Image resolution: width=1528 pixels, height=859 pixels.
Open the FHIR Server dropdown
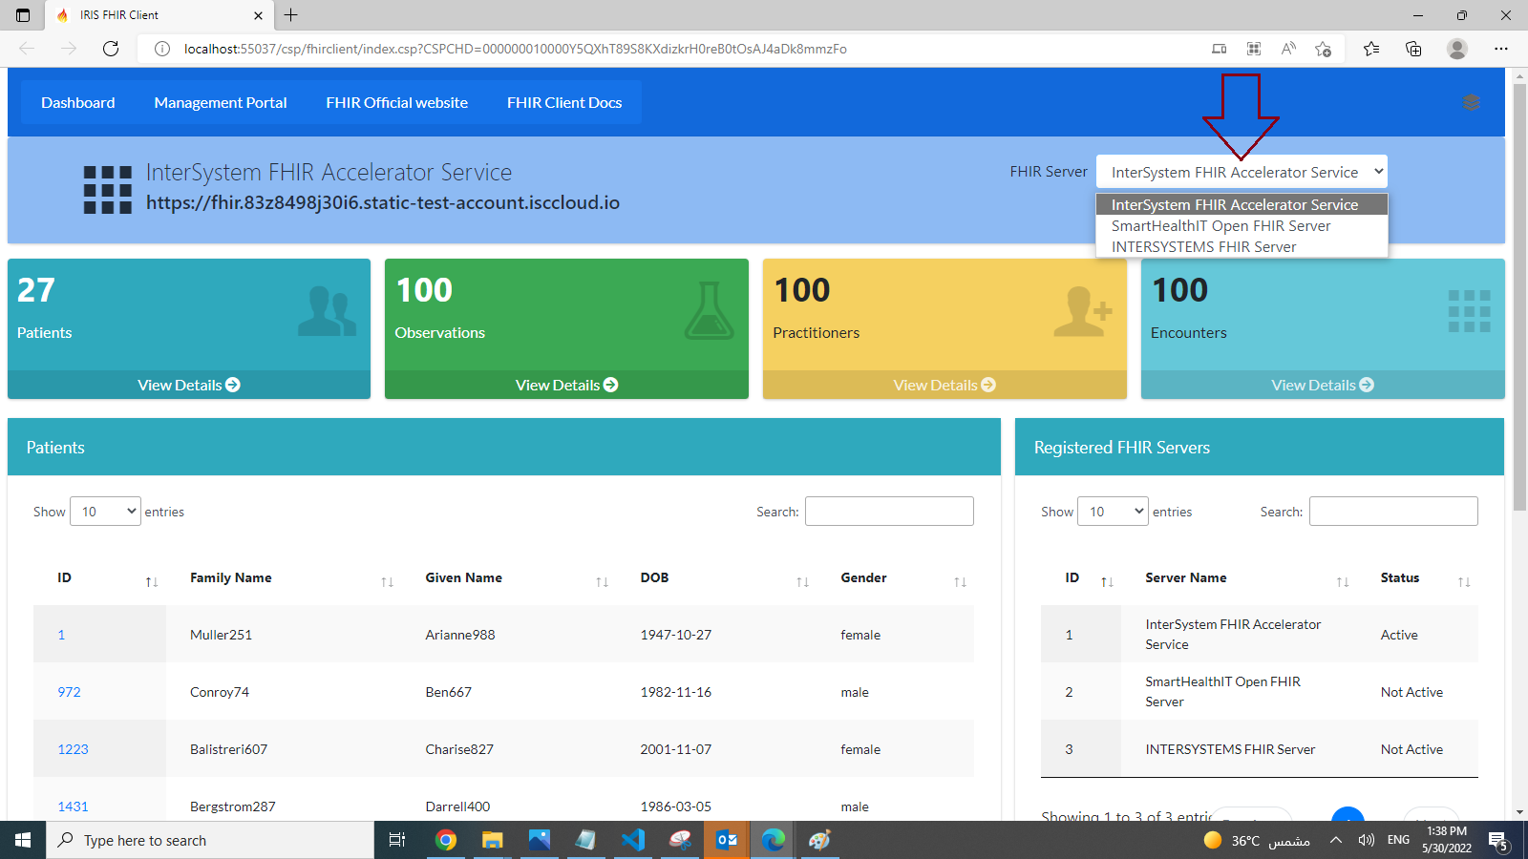[1241, 172]
